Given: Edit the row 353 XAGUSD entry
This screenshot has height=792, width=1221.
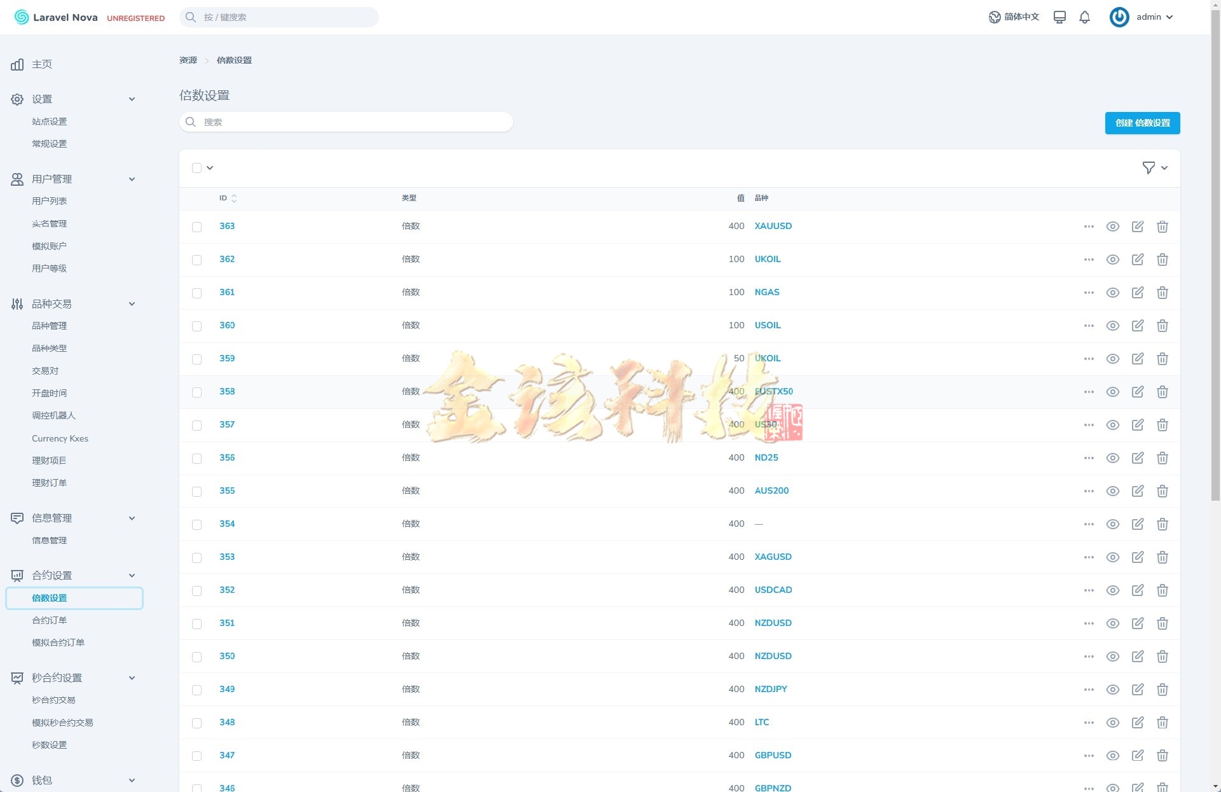Looking at the screenshot, I should point(1137,557).
